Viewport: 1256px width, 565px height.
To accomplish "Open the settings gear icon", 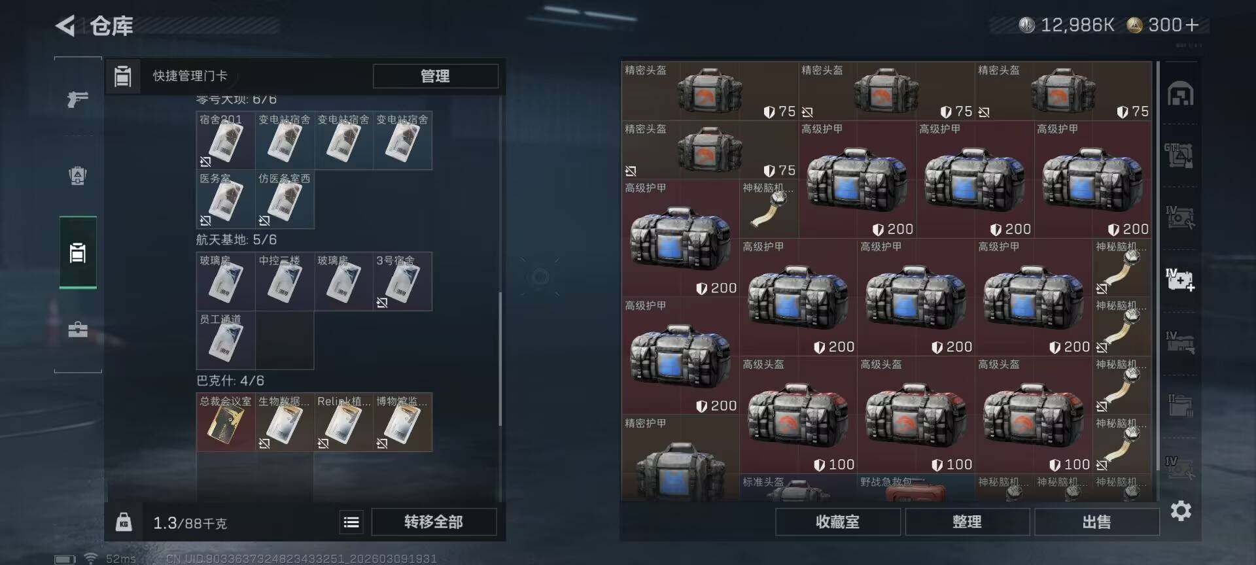I will click(x=1181, y=511).
